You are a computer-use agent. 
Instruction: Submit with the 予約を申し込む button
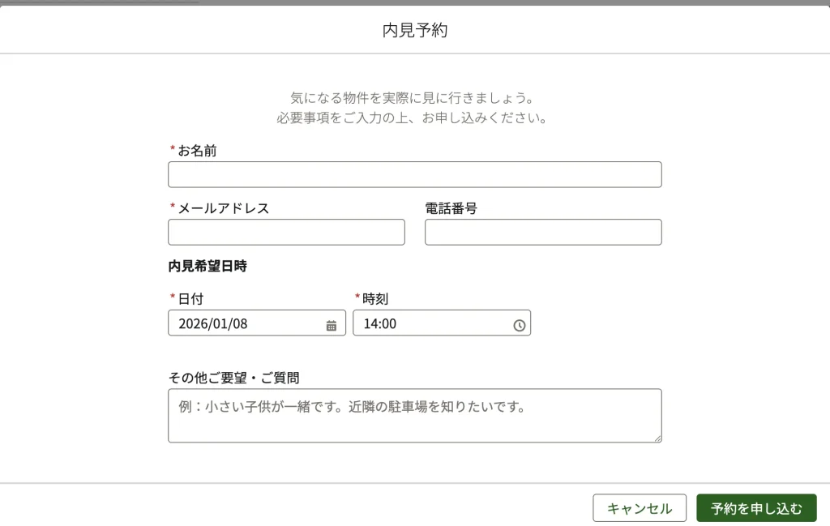(756, 508)
